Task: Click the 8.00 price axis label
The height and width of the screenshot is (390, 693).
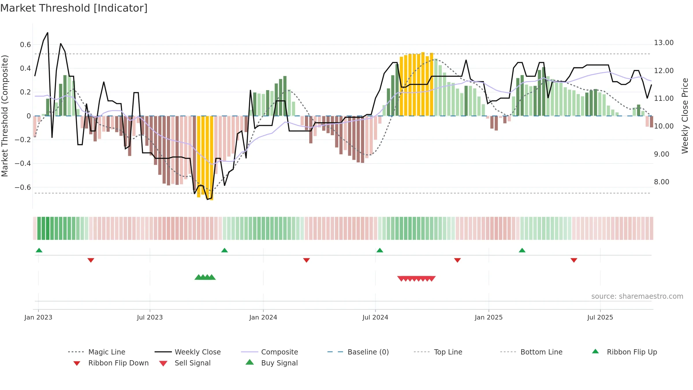Action: point(662,182)
